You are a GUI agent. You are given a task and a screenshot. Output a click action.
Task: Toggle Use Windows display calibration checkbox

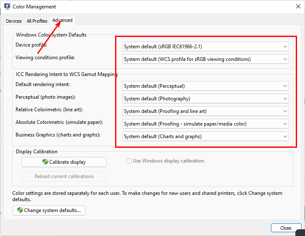coord(129,161)
